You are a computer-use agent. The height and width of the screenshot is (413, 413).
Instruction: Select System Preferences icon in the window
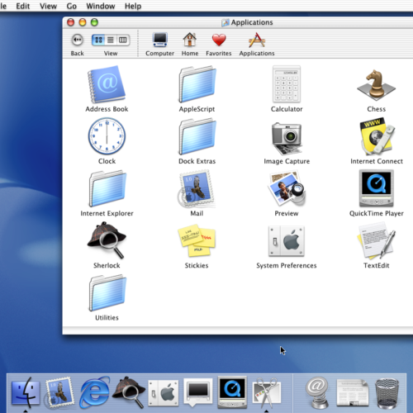pos(287,241)
